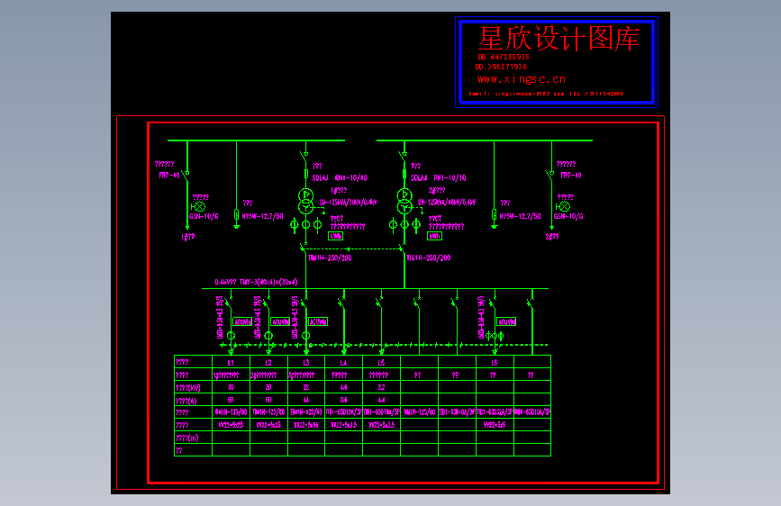Viewport: 781px width, 506px height.
Task: Click the S9-125kVA label of the 1# transformer
Action: pos(348,203)
